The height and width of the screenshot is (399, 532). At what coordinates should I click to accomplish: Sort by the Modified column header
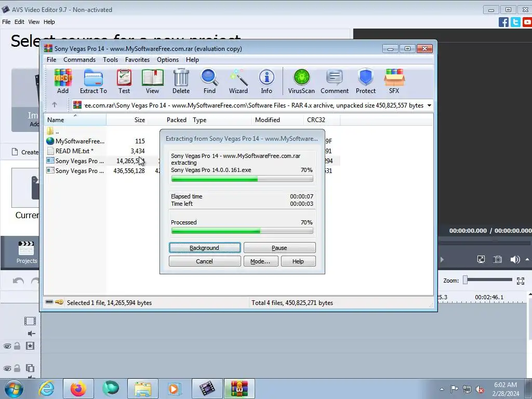click(277, 120)
